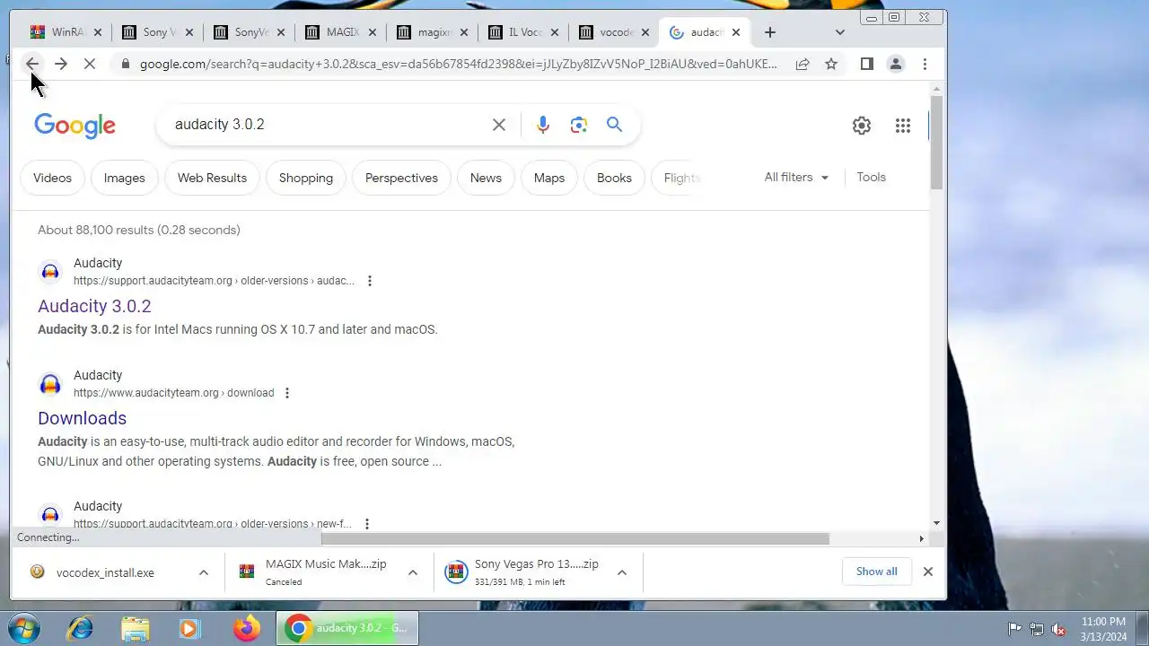
Task: Open more options for Audacity 3.0.2 result
Action: coord(369,281)
